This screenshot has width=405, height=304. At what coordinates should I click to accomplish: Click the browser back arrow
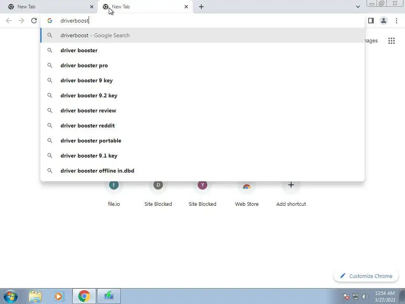pos(9,21)
